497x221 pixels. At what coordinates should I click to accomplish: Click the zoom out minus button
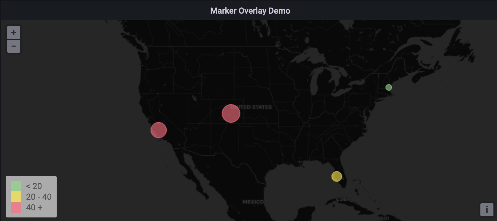point(14,46)
